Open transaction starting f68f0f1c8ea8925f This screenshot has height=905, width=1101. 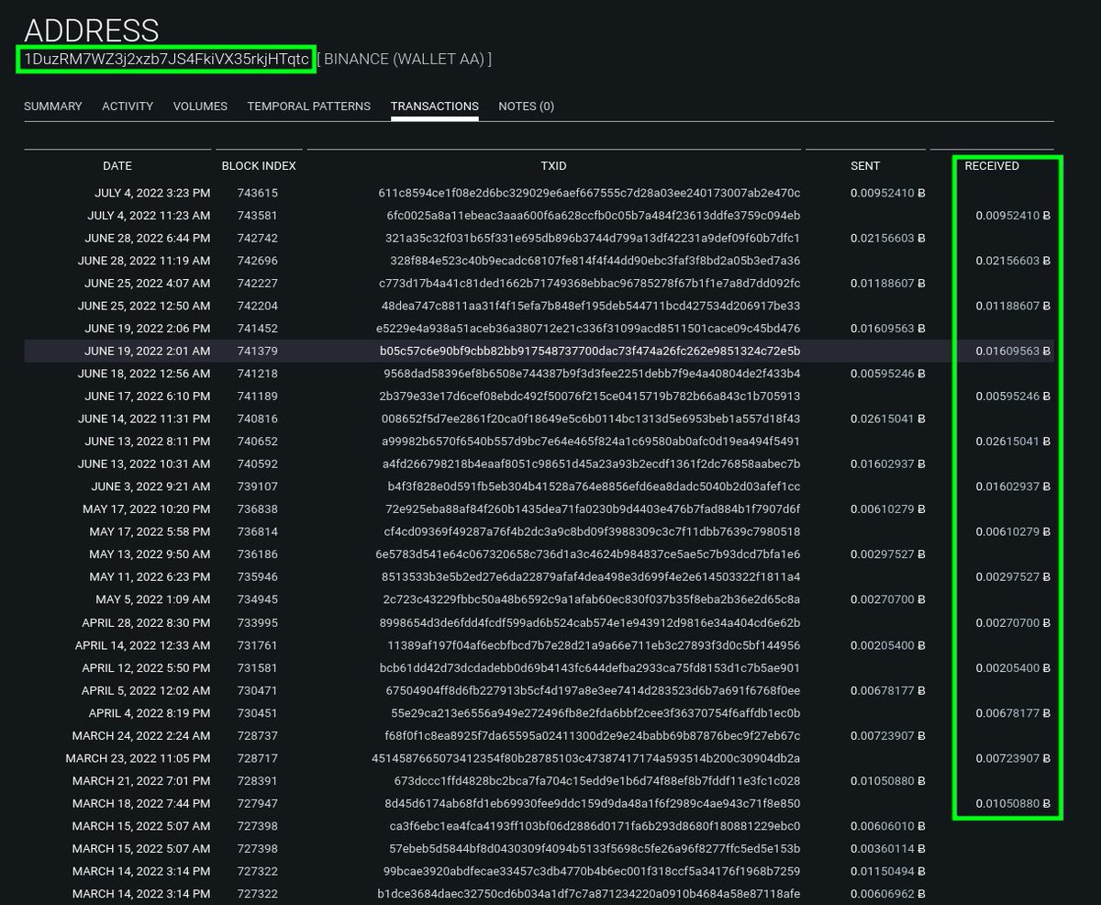593,735
